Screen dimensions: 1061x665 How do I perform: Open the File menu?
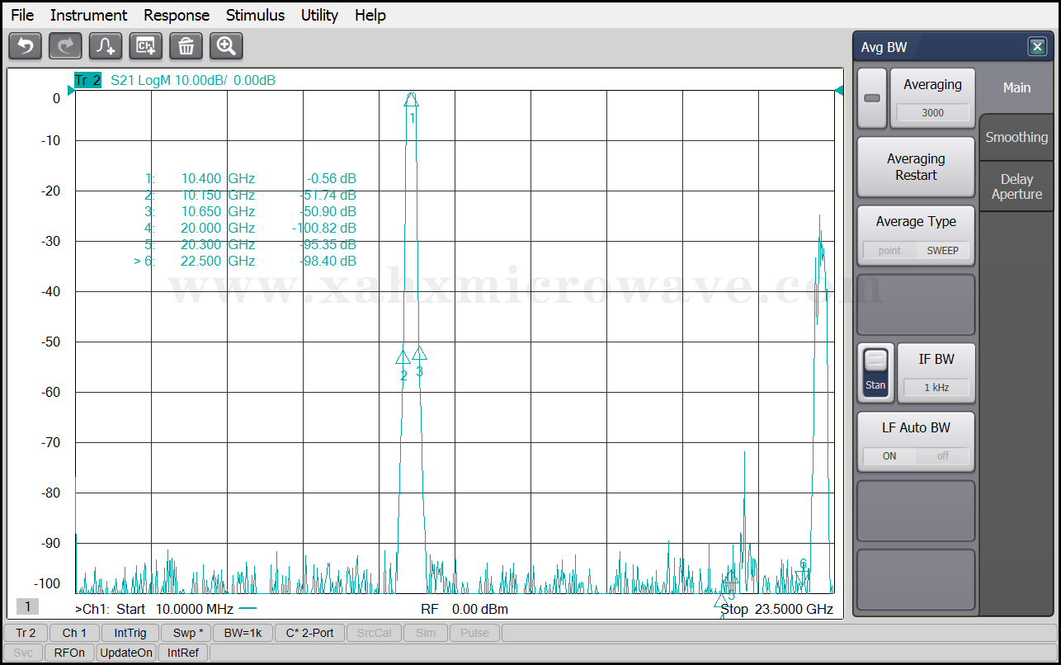[x=22, y=15]
